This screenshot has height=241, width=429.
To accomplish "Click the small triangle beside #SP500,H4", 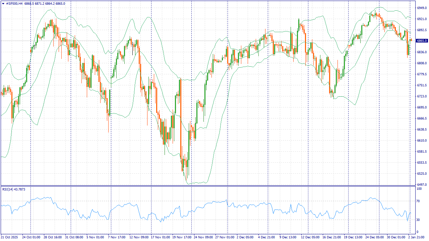I will (x=3, y=3).
